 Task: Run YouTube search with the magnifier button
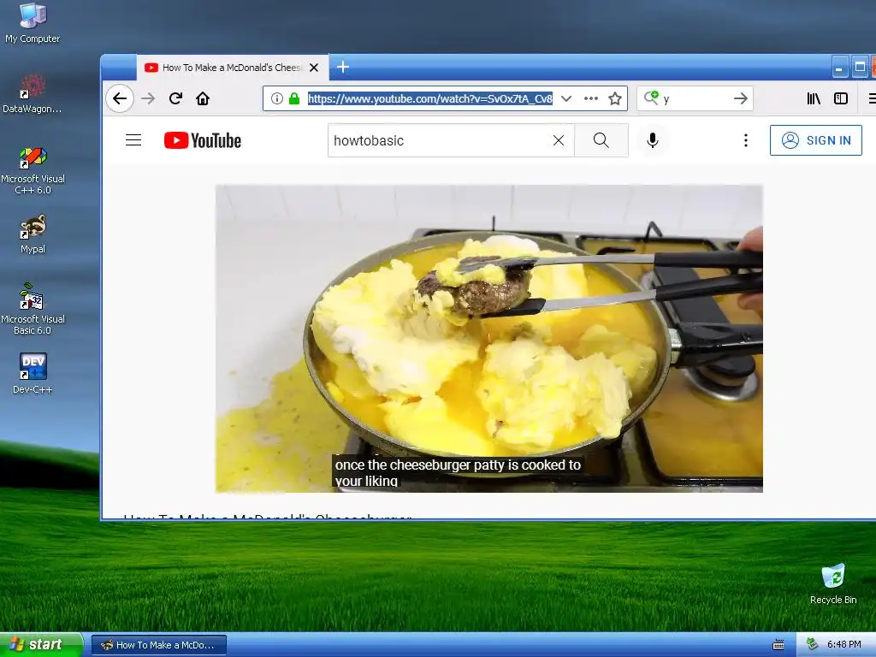click(601, 140)
